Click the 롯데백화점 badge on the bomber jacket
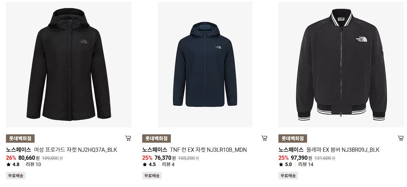 293,139
